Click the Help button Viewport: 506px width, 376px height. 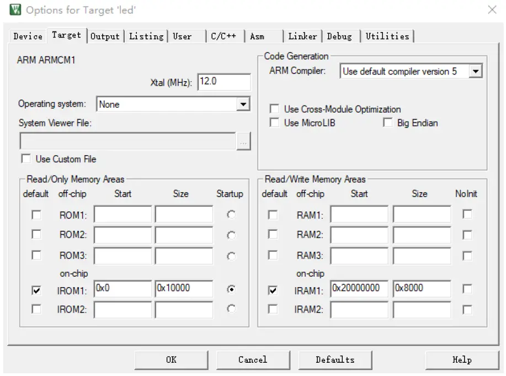click(x=462, y=359)
